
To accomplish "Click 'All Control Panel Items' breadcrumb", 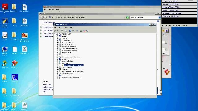I will [71, 17].
